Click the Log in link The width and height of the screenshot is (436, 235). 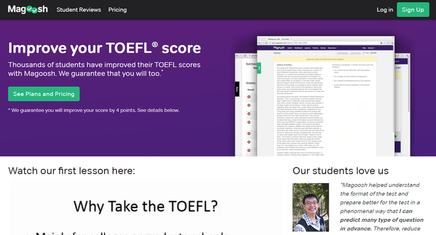click(385, 10)
